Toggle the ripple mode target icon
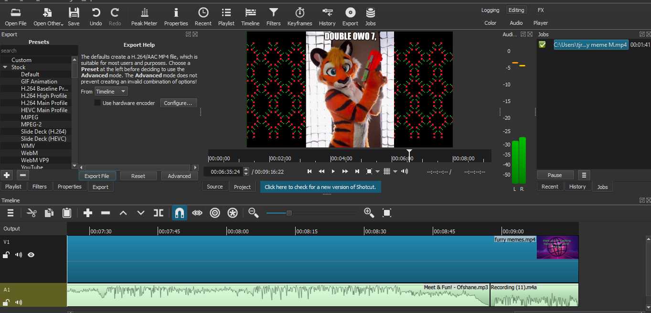The height and width of the screenshot is (313, 651). pyautogui.click(x=215, y=213)
